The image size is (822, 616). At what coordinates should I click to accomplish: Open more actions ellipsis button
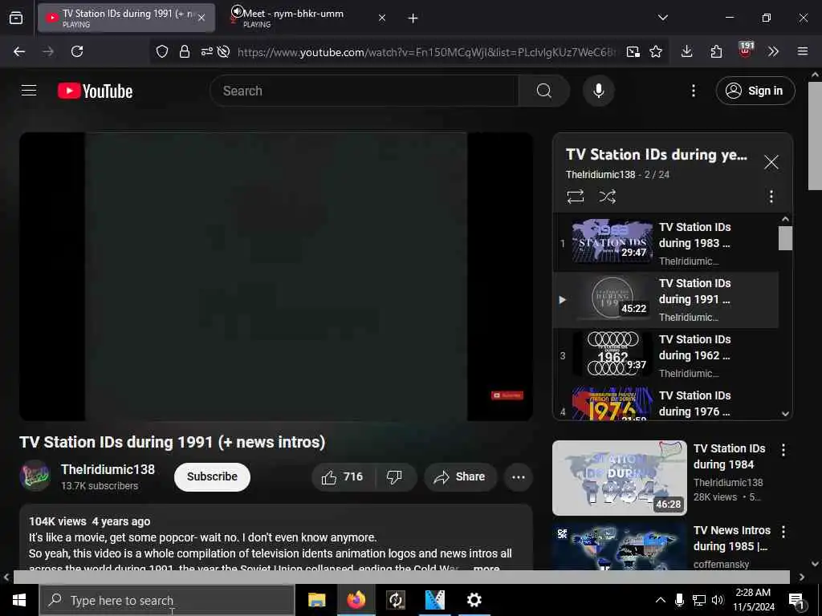coord(519,476)
